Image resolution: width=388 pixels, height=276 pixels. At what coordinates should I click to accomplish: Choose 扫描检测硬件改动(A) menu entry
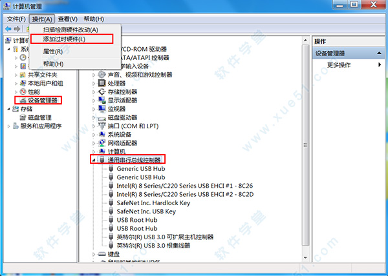pos(70,30)
